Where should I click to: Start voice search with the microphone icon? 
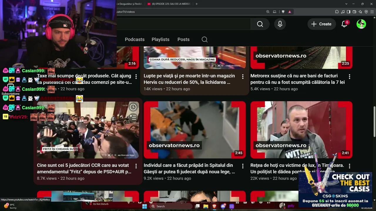tap(280, 24)
